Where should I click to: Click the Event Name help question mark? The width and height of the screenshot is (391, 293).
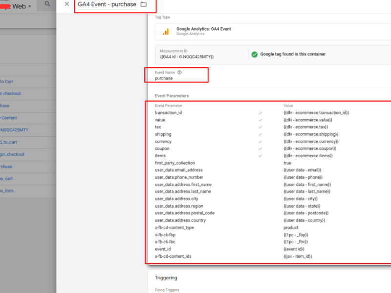point(179,72)
